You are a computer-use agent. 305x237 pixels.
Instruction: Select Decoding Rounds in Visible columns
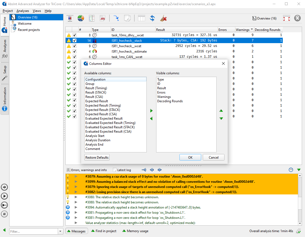click(186, 101)
